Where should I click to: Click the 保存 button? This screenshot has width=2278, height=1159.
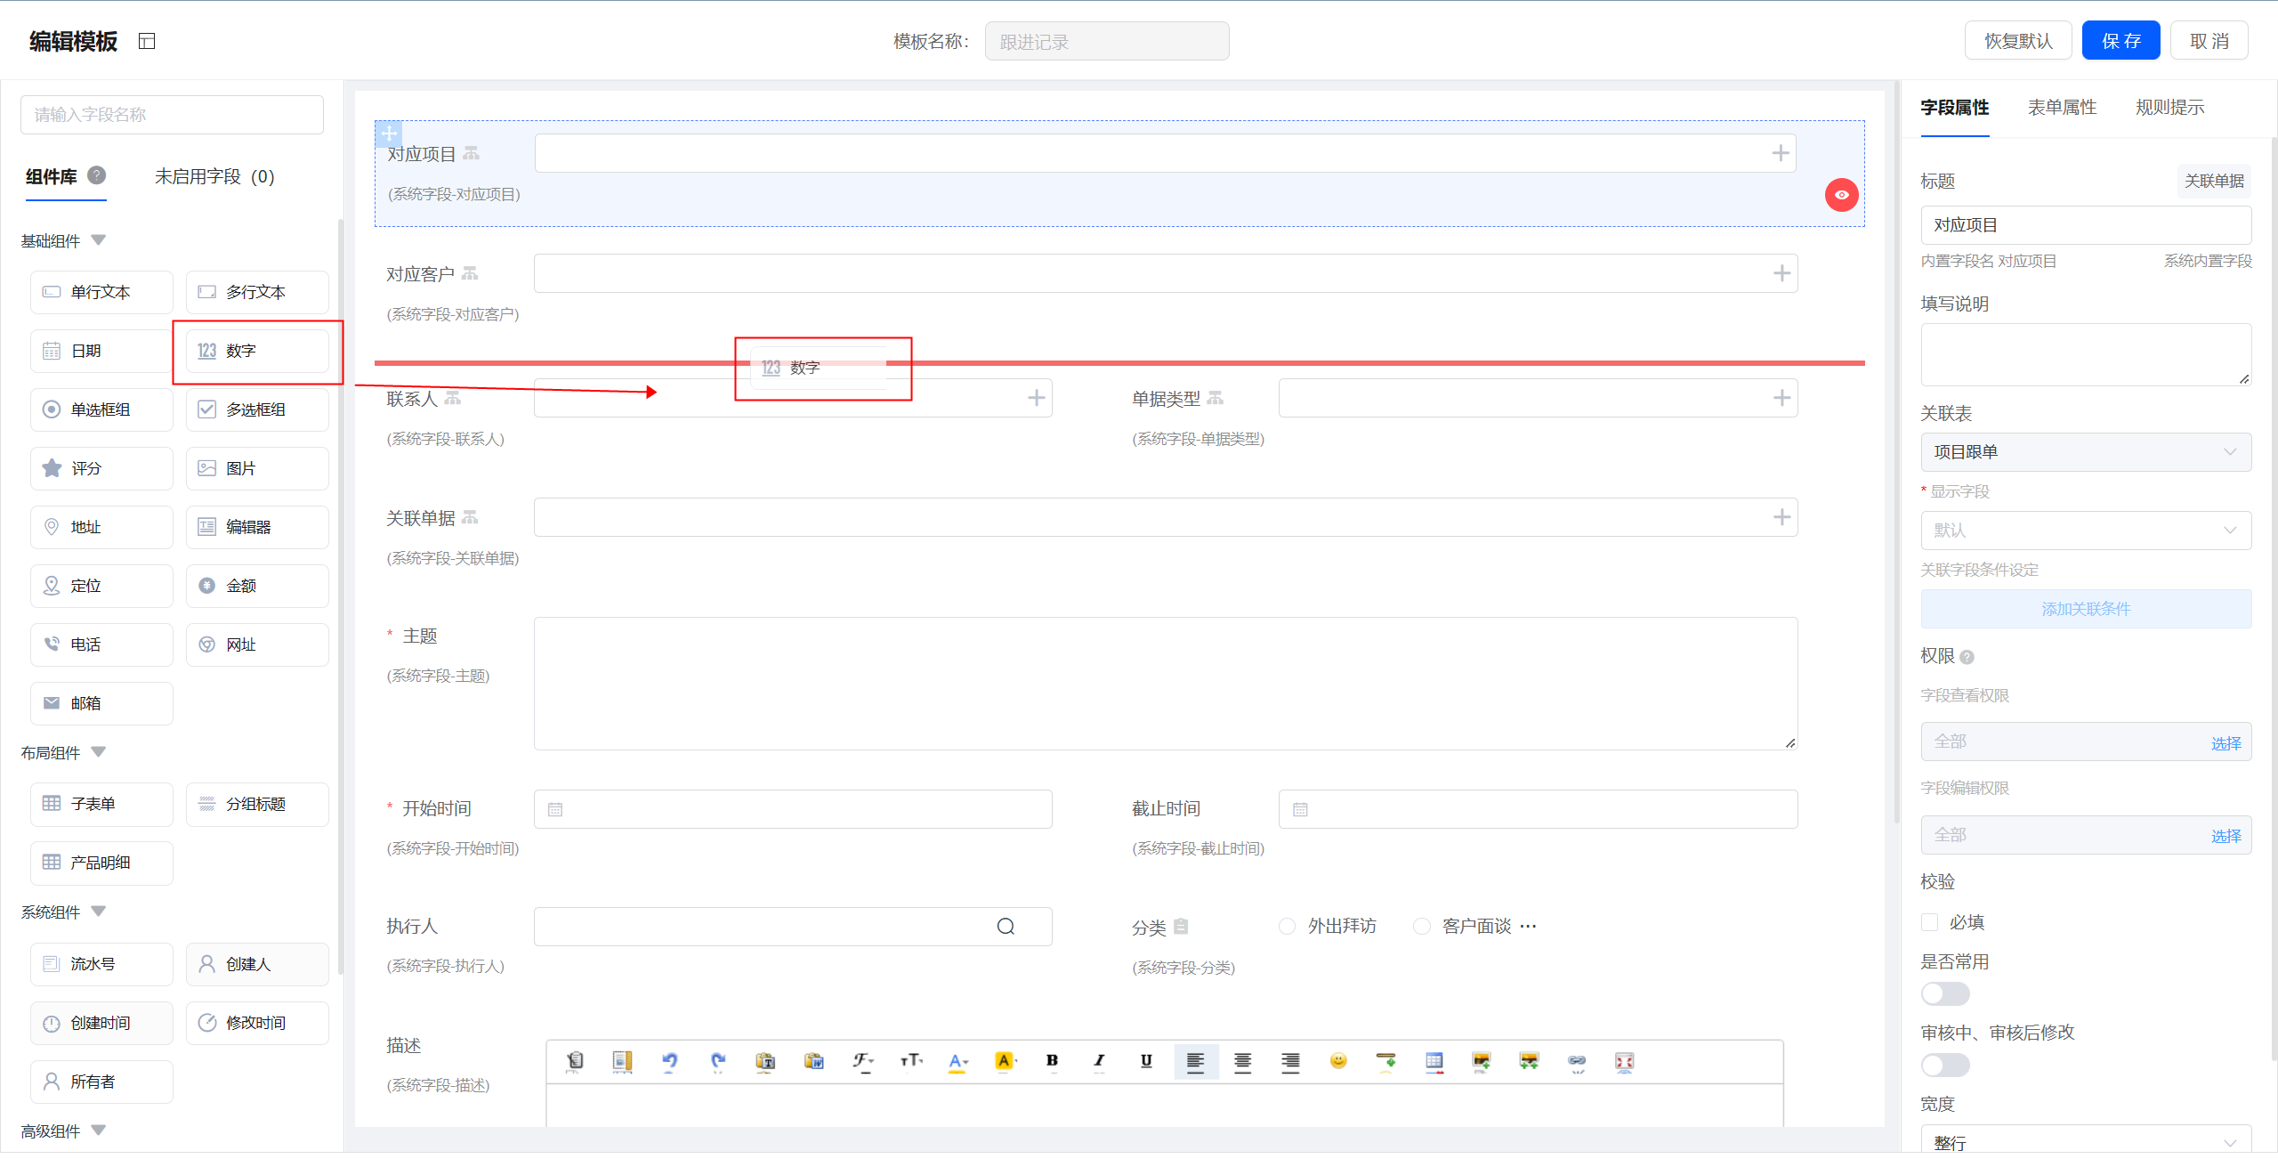[2120, 41]
